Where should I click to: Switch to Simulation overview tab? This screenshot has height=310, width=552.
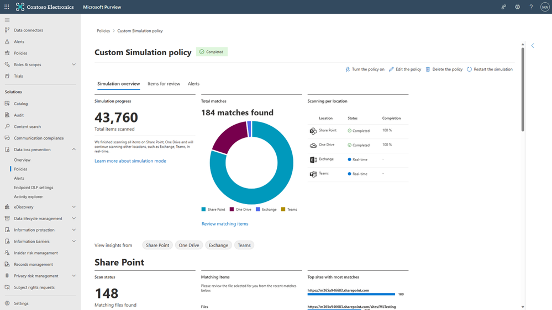click(x=119, y=84)
